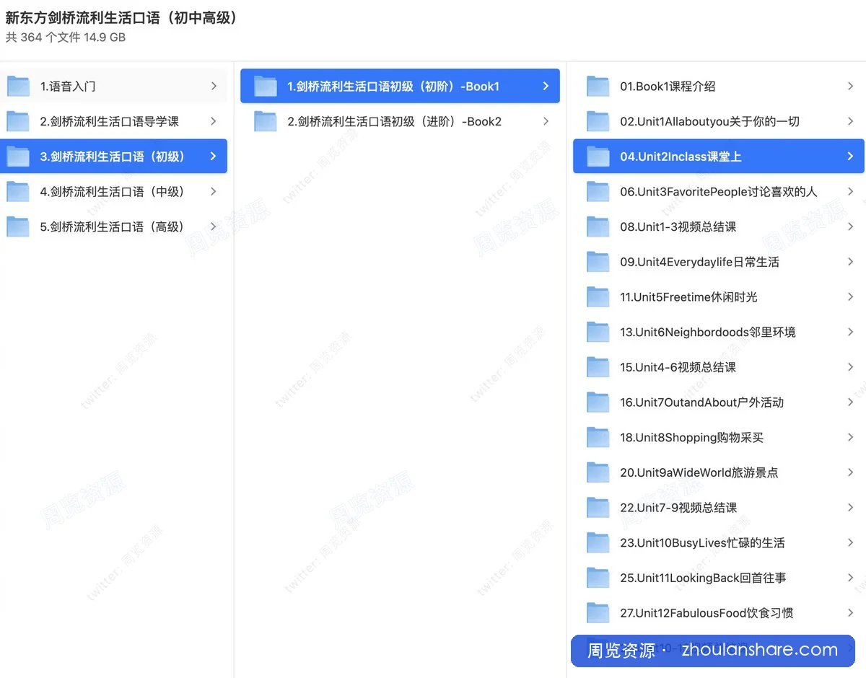Expand chevron of 15.Unit4-6视频总结课

click(x=851, y=367)
